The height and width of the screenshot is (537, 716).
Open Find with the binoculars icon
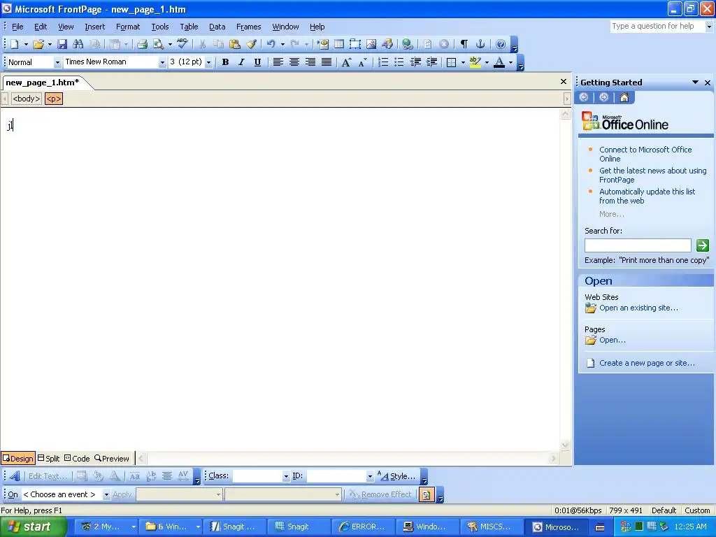point(78,44)
